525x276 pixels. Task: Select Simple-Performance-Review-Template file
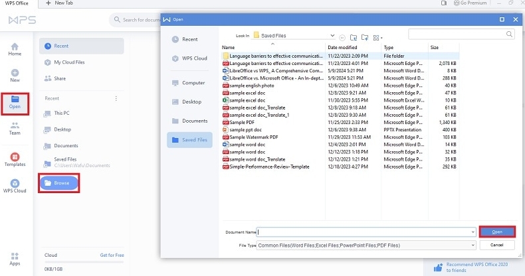coord(340,167)
